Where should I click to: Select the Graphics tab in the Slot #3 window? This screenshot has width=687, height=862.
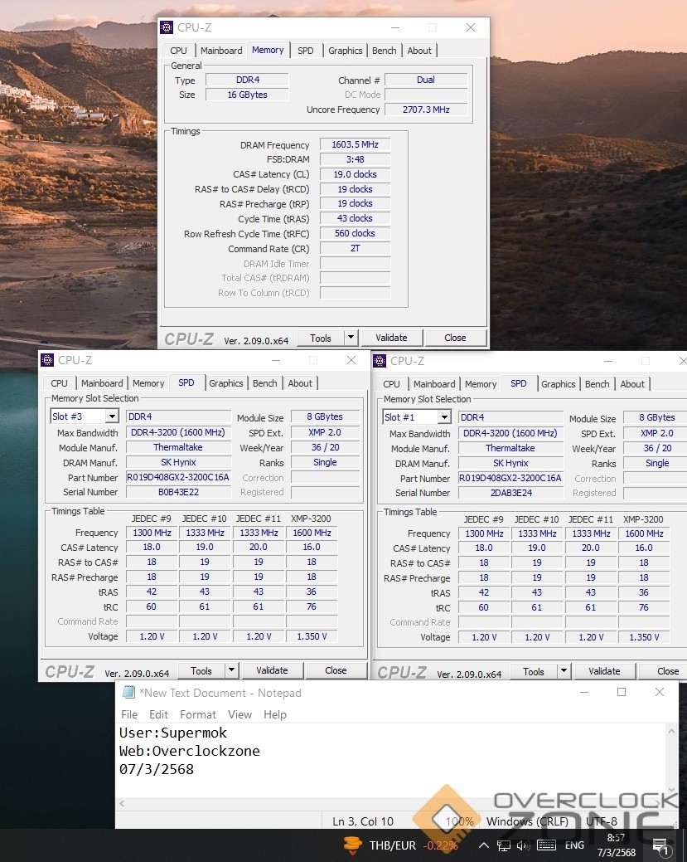(226, 383)
